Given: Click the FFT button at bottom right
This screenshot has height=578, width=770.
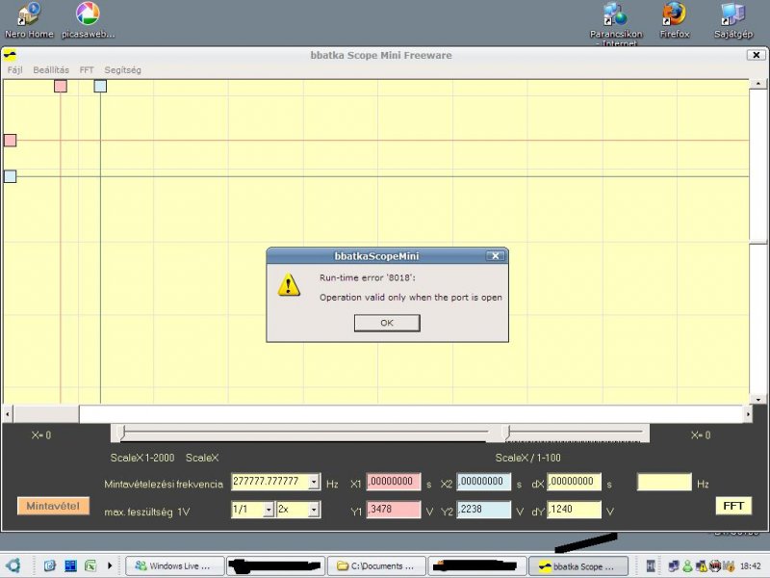Looking at the screenshot, I should coord(733,506).
